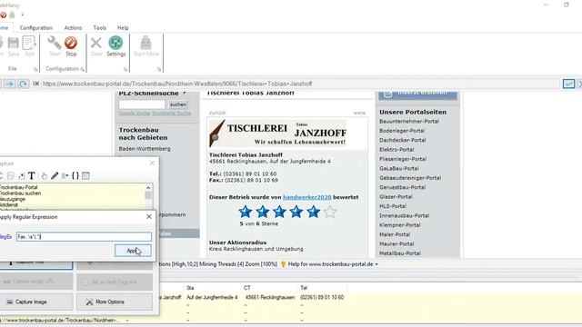The image size is (582, 327).
Task: Click the PLZ-Schnellsuche input box
Action: (142, 104)
